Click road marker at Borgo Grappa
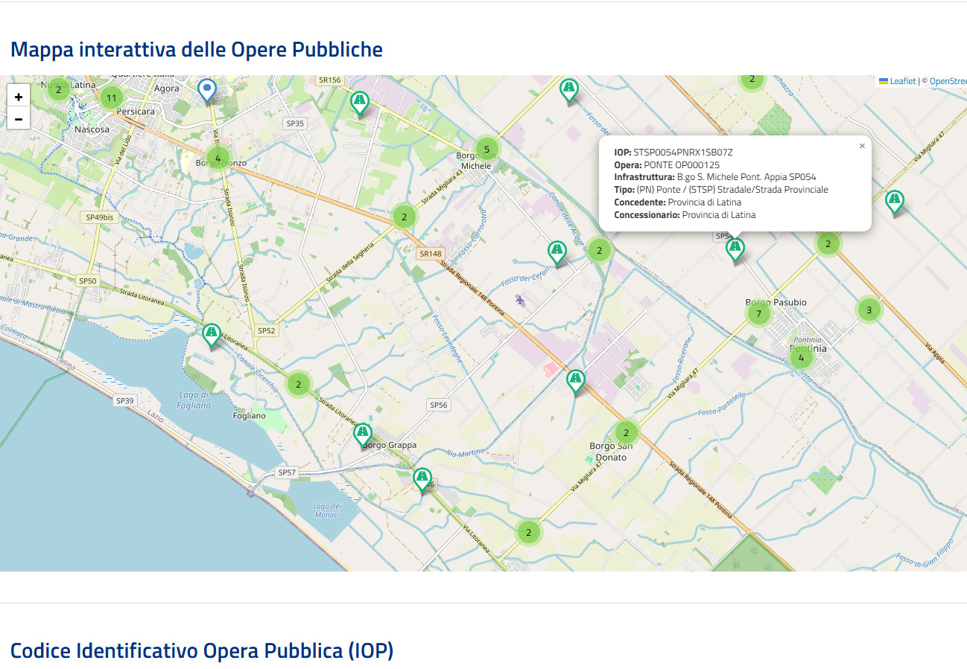967x669 pixels. (x=363, y=435)
